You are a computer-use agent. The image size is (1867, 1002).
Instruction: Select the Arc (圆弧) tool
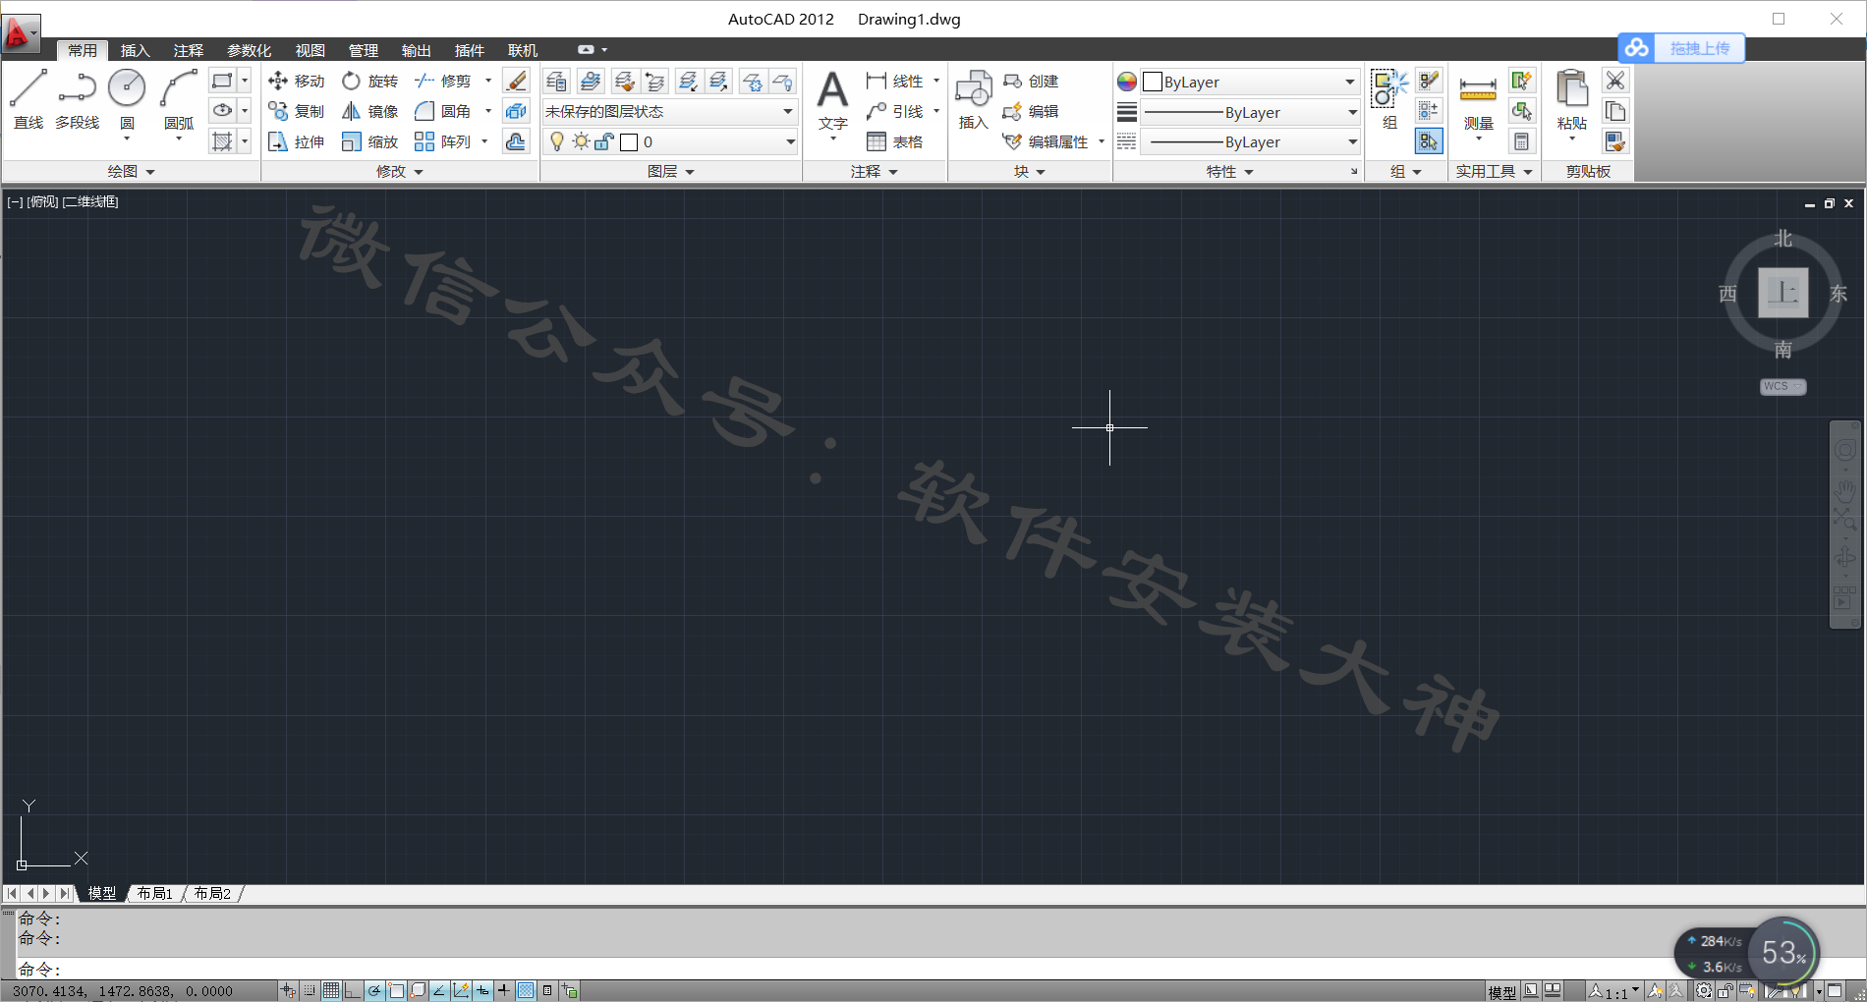[179, 99]
